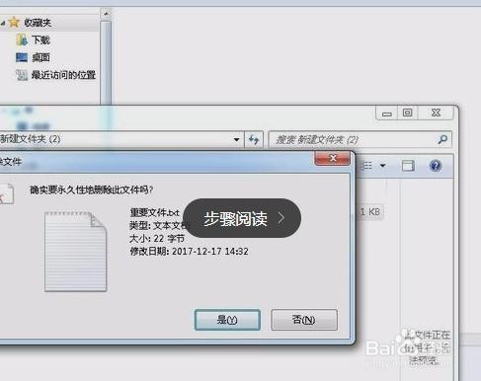Click the 桌面 desktop icon
This screenshot has height=381, width=481.
pos(22,57)
